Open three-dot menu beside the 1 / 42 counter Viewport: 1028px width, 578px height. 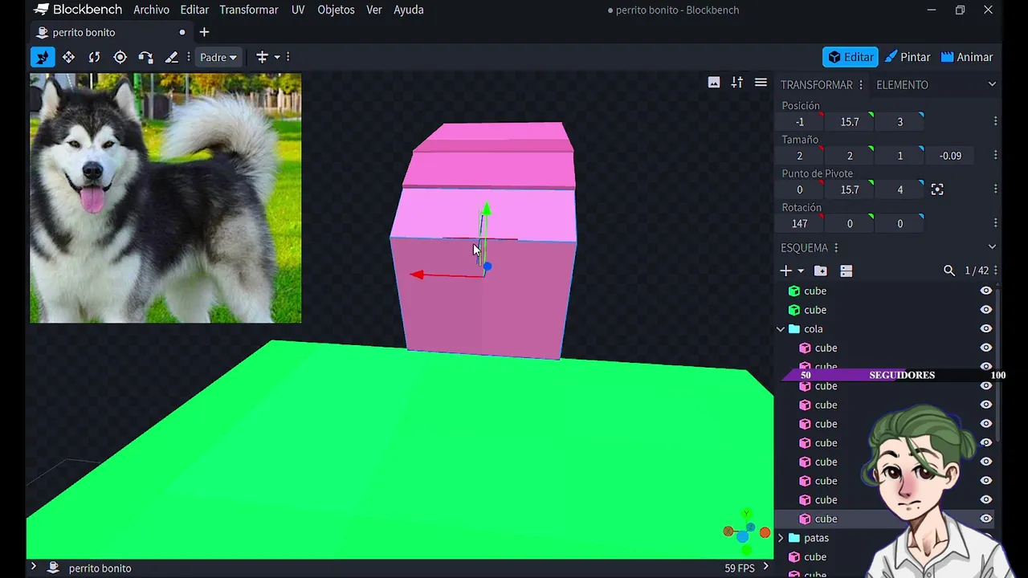click(996, 271)
